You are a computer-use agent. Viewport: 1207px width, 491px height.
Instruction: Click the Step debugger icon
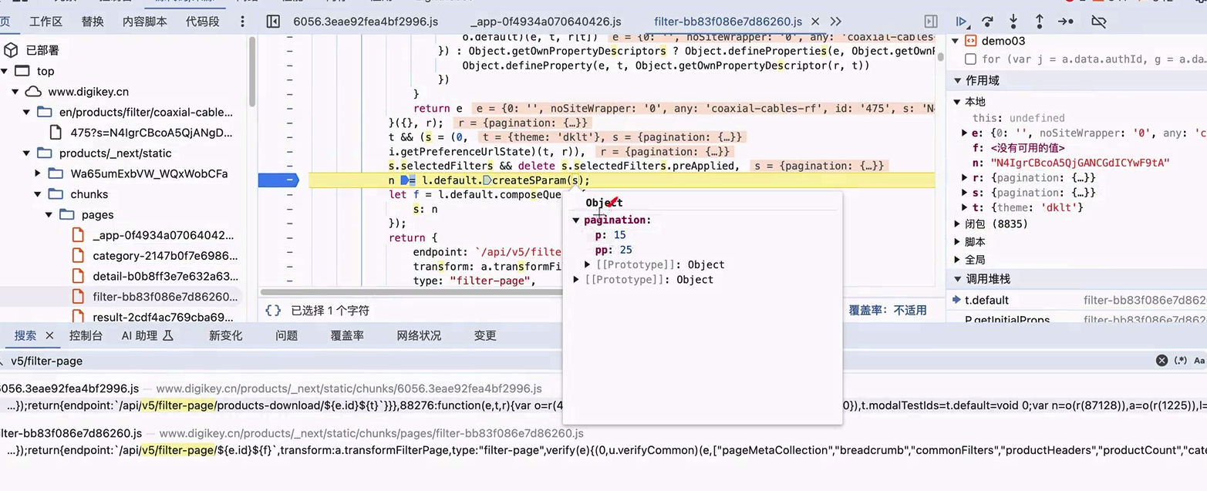point(1065,22)
